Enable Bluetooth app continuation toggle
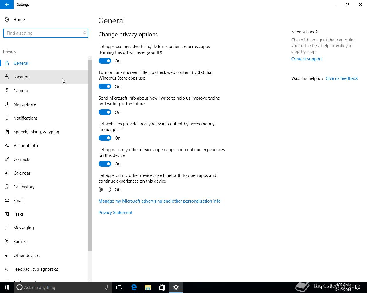 tap(105, 189)
